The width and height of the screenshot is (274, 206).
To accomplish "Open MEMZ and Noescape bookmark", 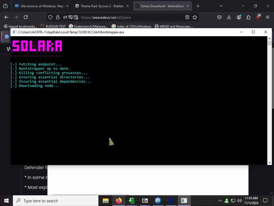I will pyautogui.click(x=174, y=27).
